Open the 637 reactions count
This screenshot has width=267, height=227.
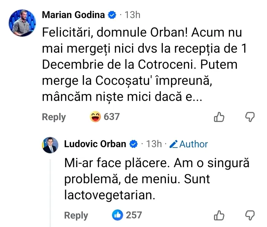coord(112,117)
